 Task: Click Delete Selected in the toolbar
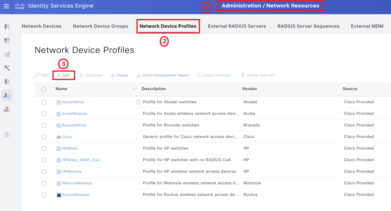pos(258,75)
